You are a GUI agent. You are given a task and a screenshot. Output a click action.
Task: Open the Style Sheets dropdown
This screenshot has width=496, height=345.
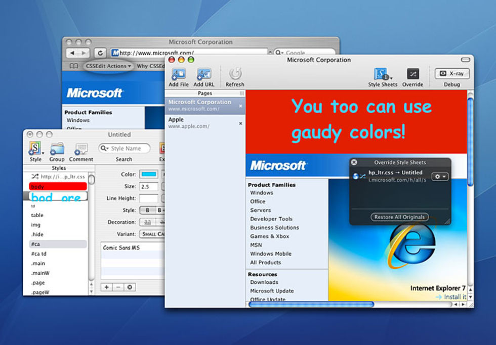(382, 75)
